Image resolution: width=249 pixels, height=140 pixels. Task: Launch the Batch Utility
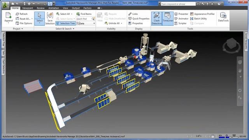coord(198,19)
